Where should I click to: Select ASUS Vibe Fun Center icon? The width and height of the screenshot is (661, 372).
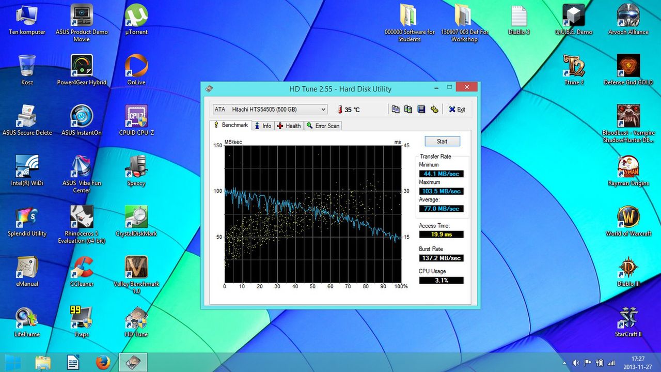(x=82, y=174)
